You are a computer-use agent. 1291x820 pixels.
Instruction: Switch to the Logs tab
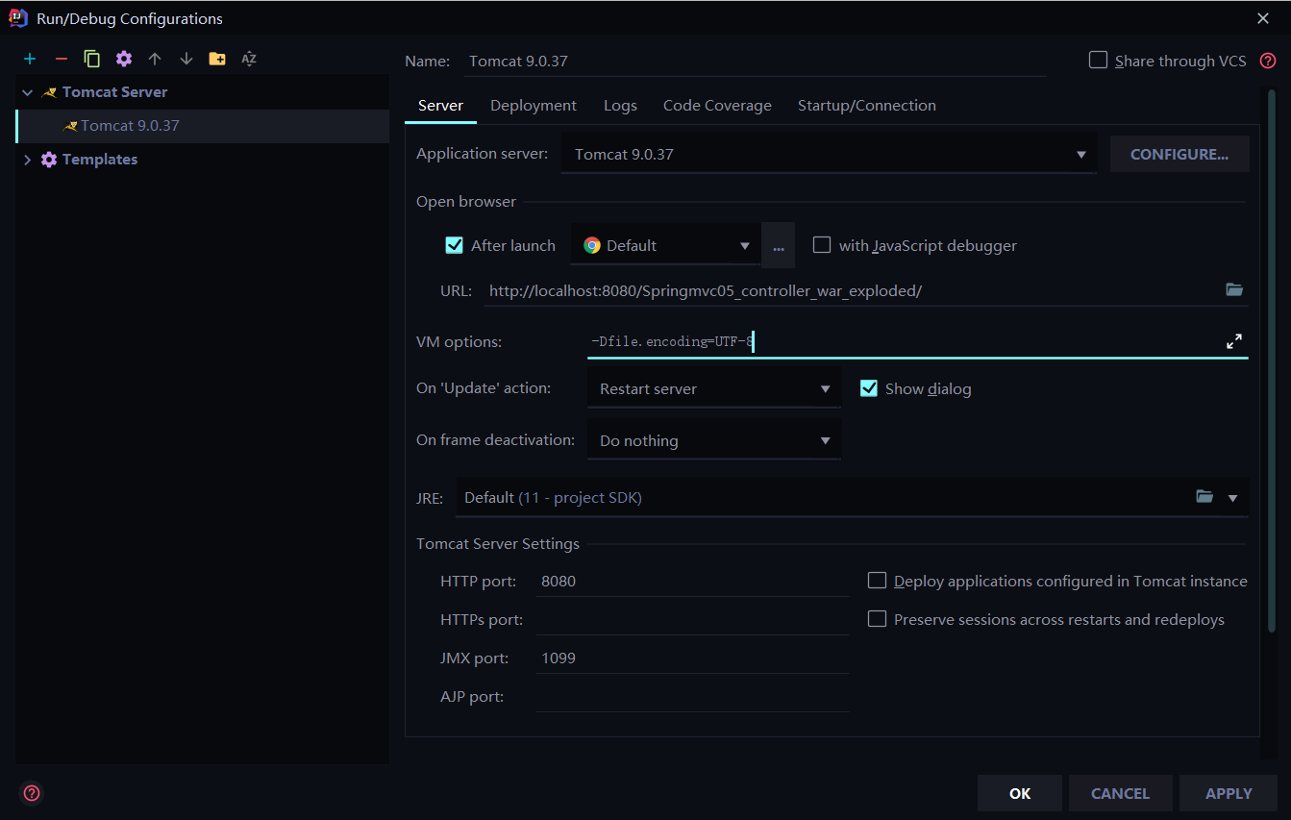click(x=620, y=106)
